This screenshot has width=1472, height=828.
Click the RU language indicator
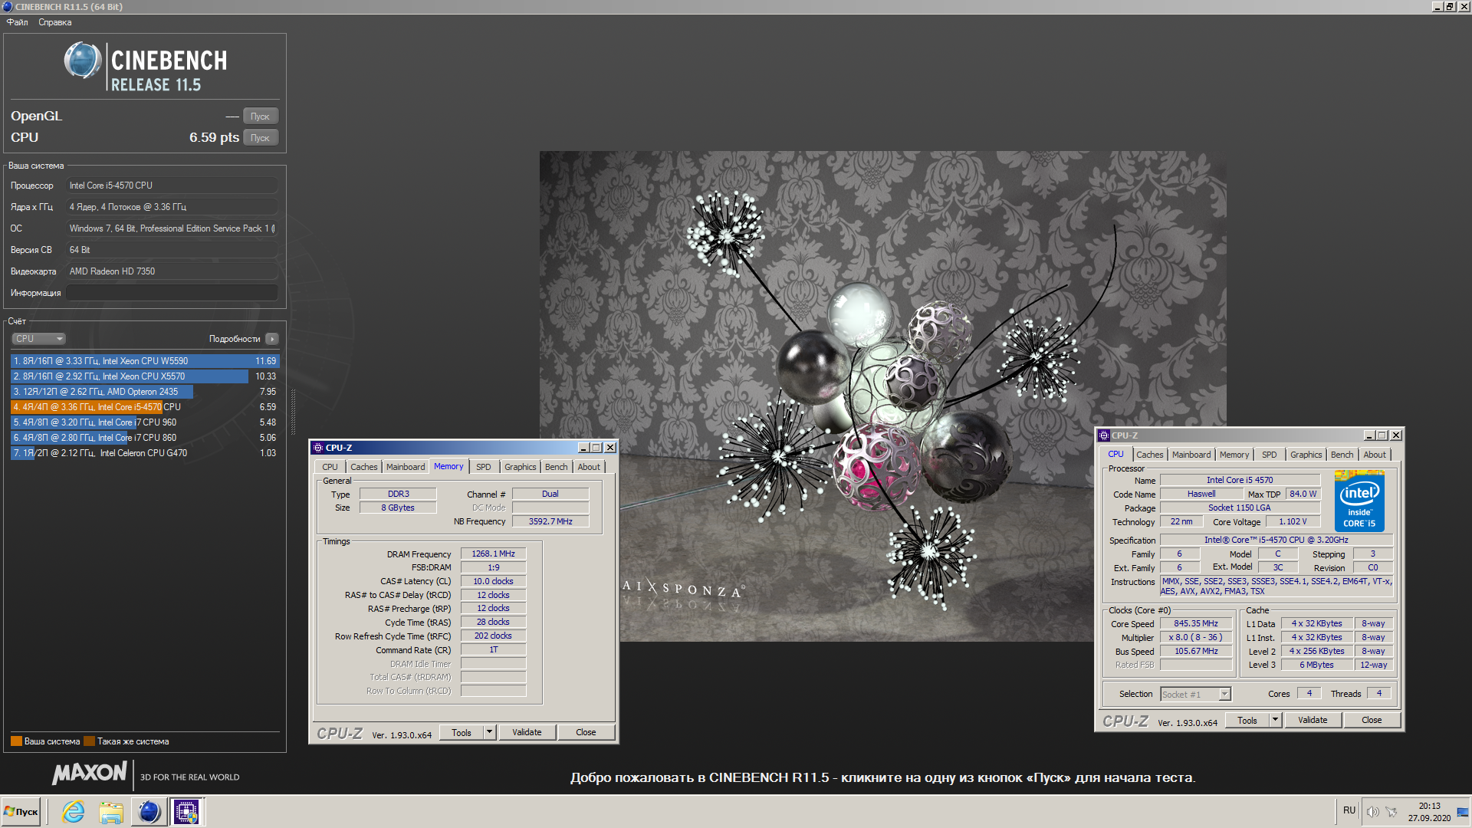point(1349,810)
